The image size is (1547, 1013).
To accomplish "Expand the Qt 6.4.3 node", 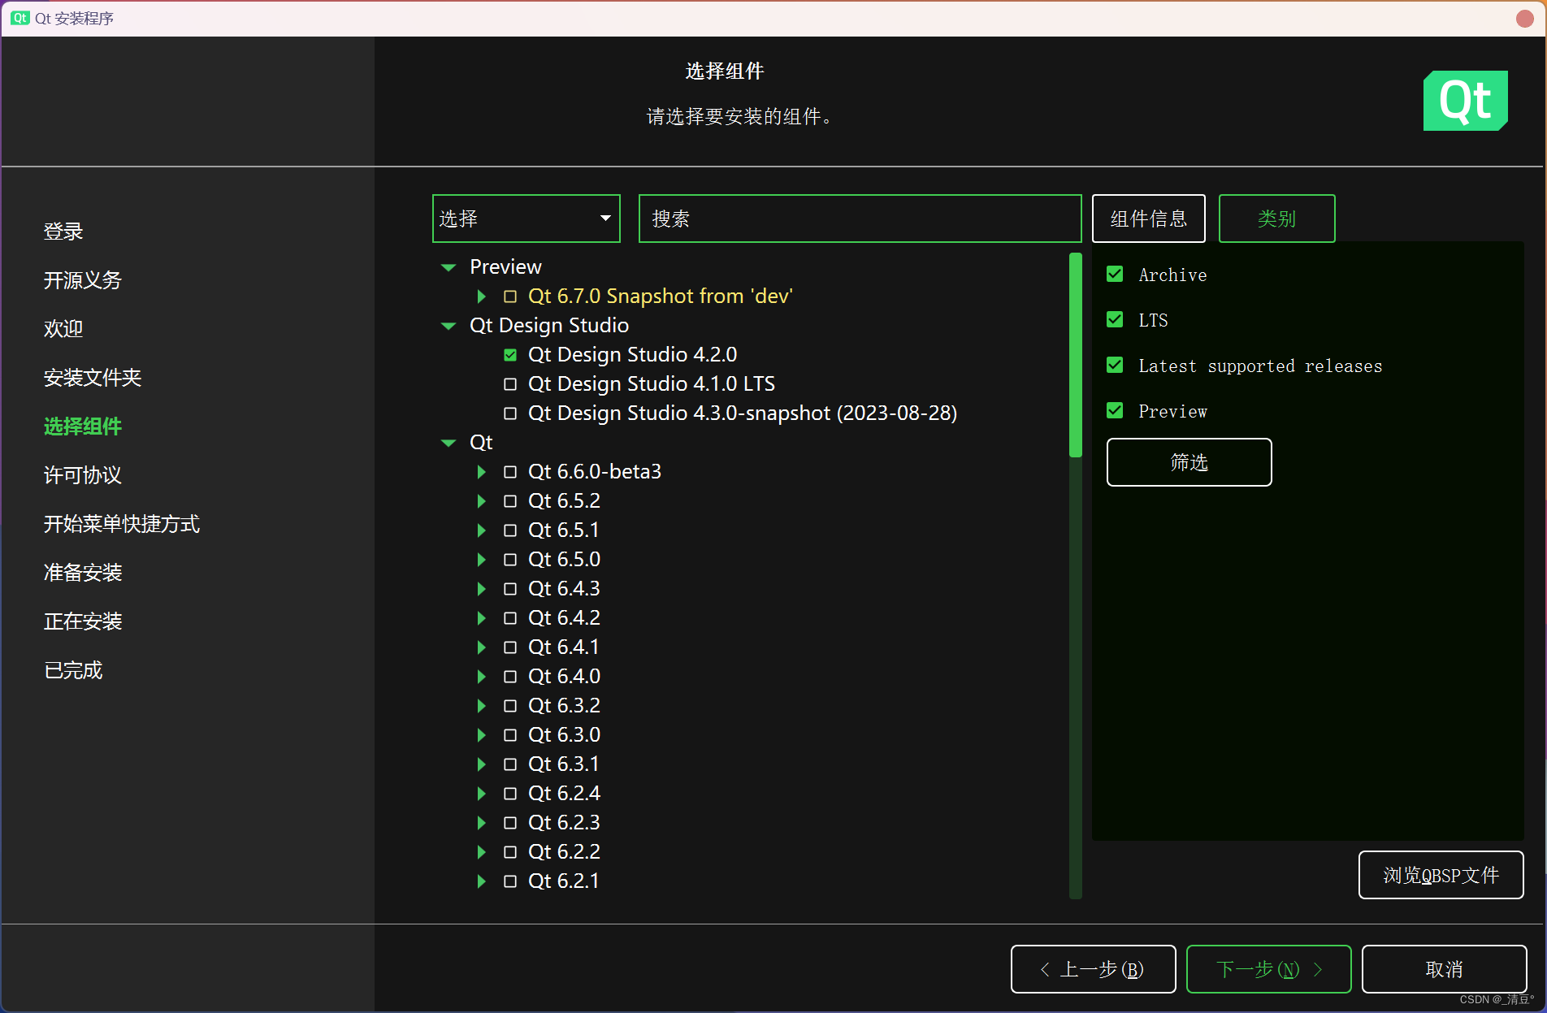I will coord(481,589).
